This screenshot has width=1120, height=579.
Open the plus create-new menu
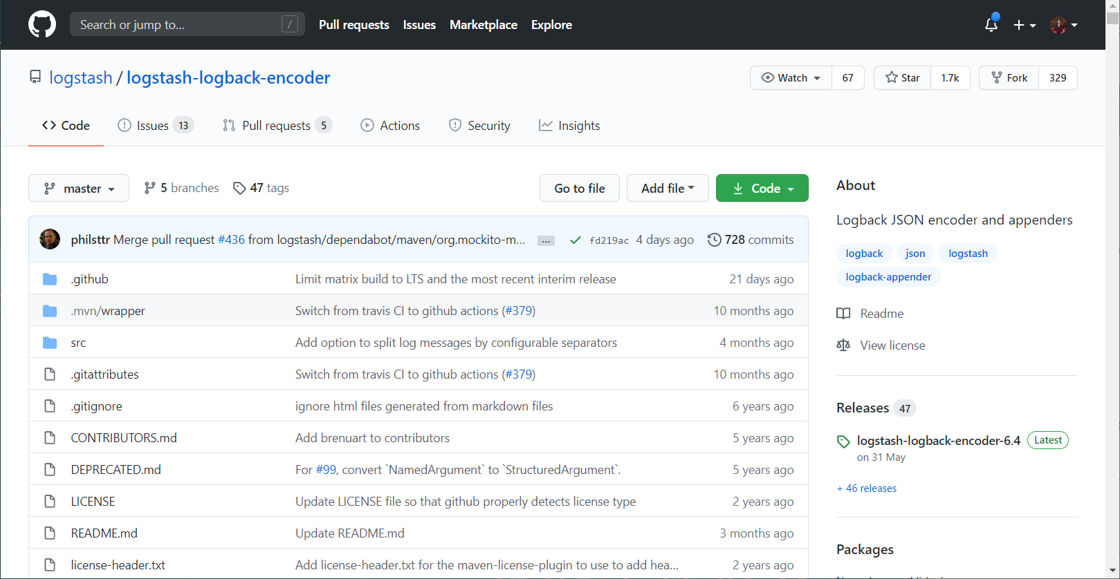click(1024, 25)
